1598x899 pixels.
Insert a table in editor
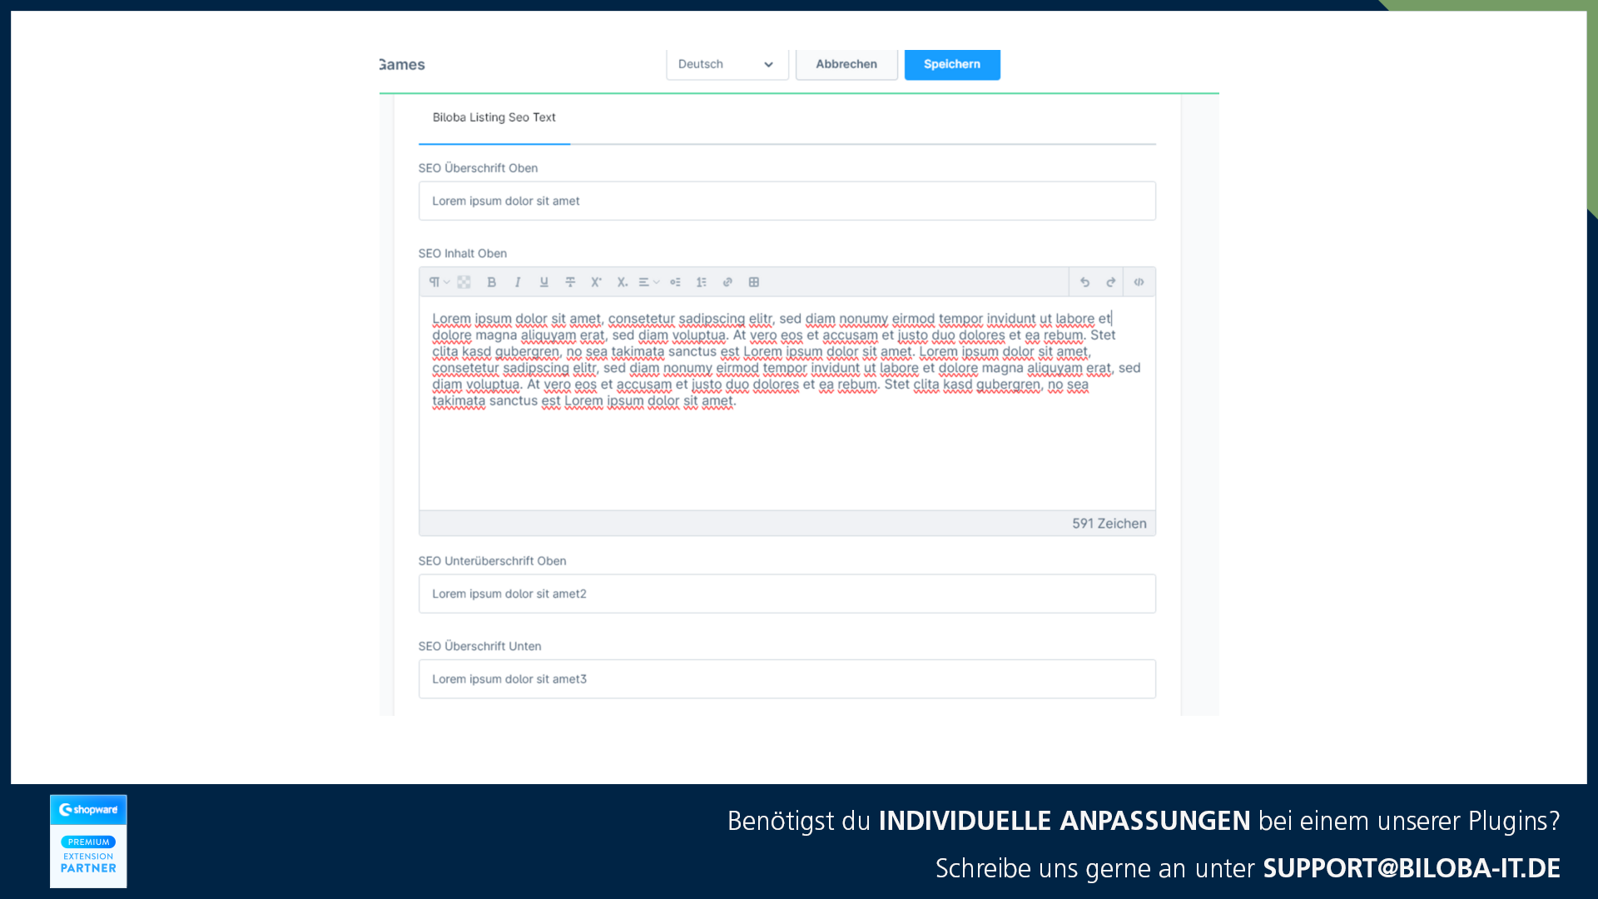(754, 282)
